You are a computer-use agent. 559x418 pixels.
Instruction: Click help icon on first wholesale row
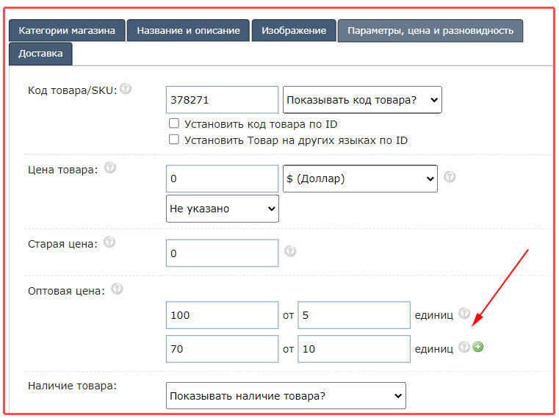[464, 313]
